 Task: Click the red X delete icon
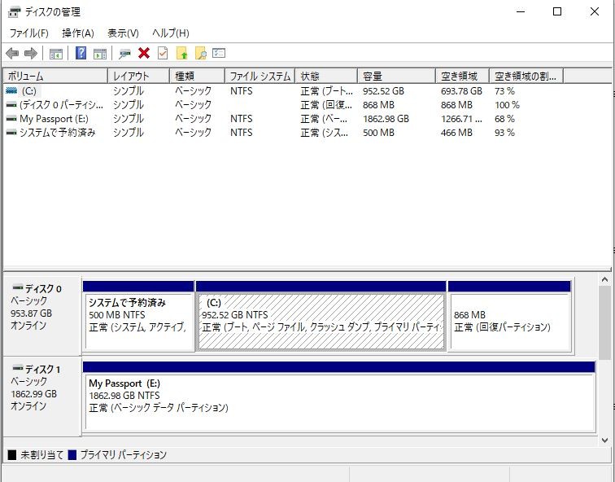coord(144,53)
